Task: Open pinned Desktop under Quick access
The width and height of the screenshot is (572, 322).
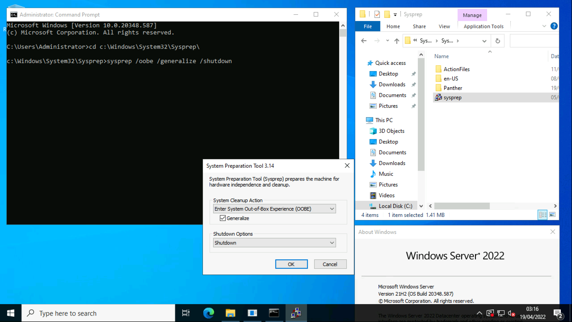Action: [388, 74]
